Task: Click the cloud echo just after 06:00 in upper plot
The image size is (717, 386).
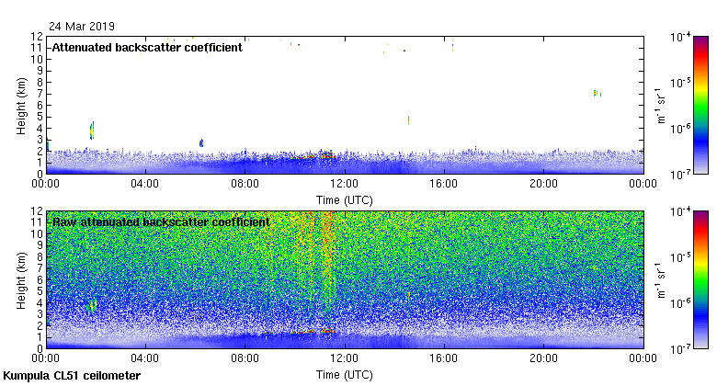Action: (201, 143)
